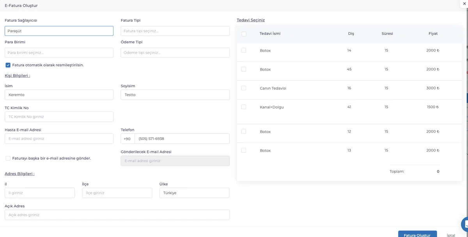Cancel with the İptal button
This screenshot has height=237, width=468.
pos(450,235)
